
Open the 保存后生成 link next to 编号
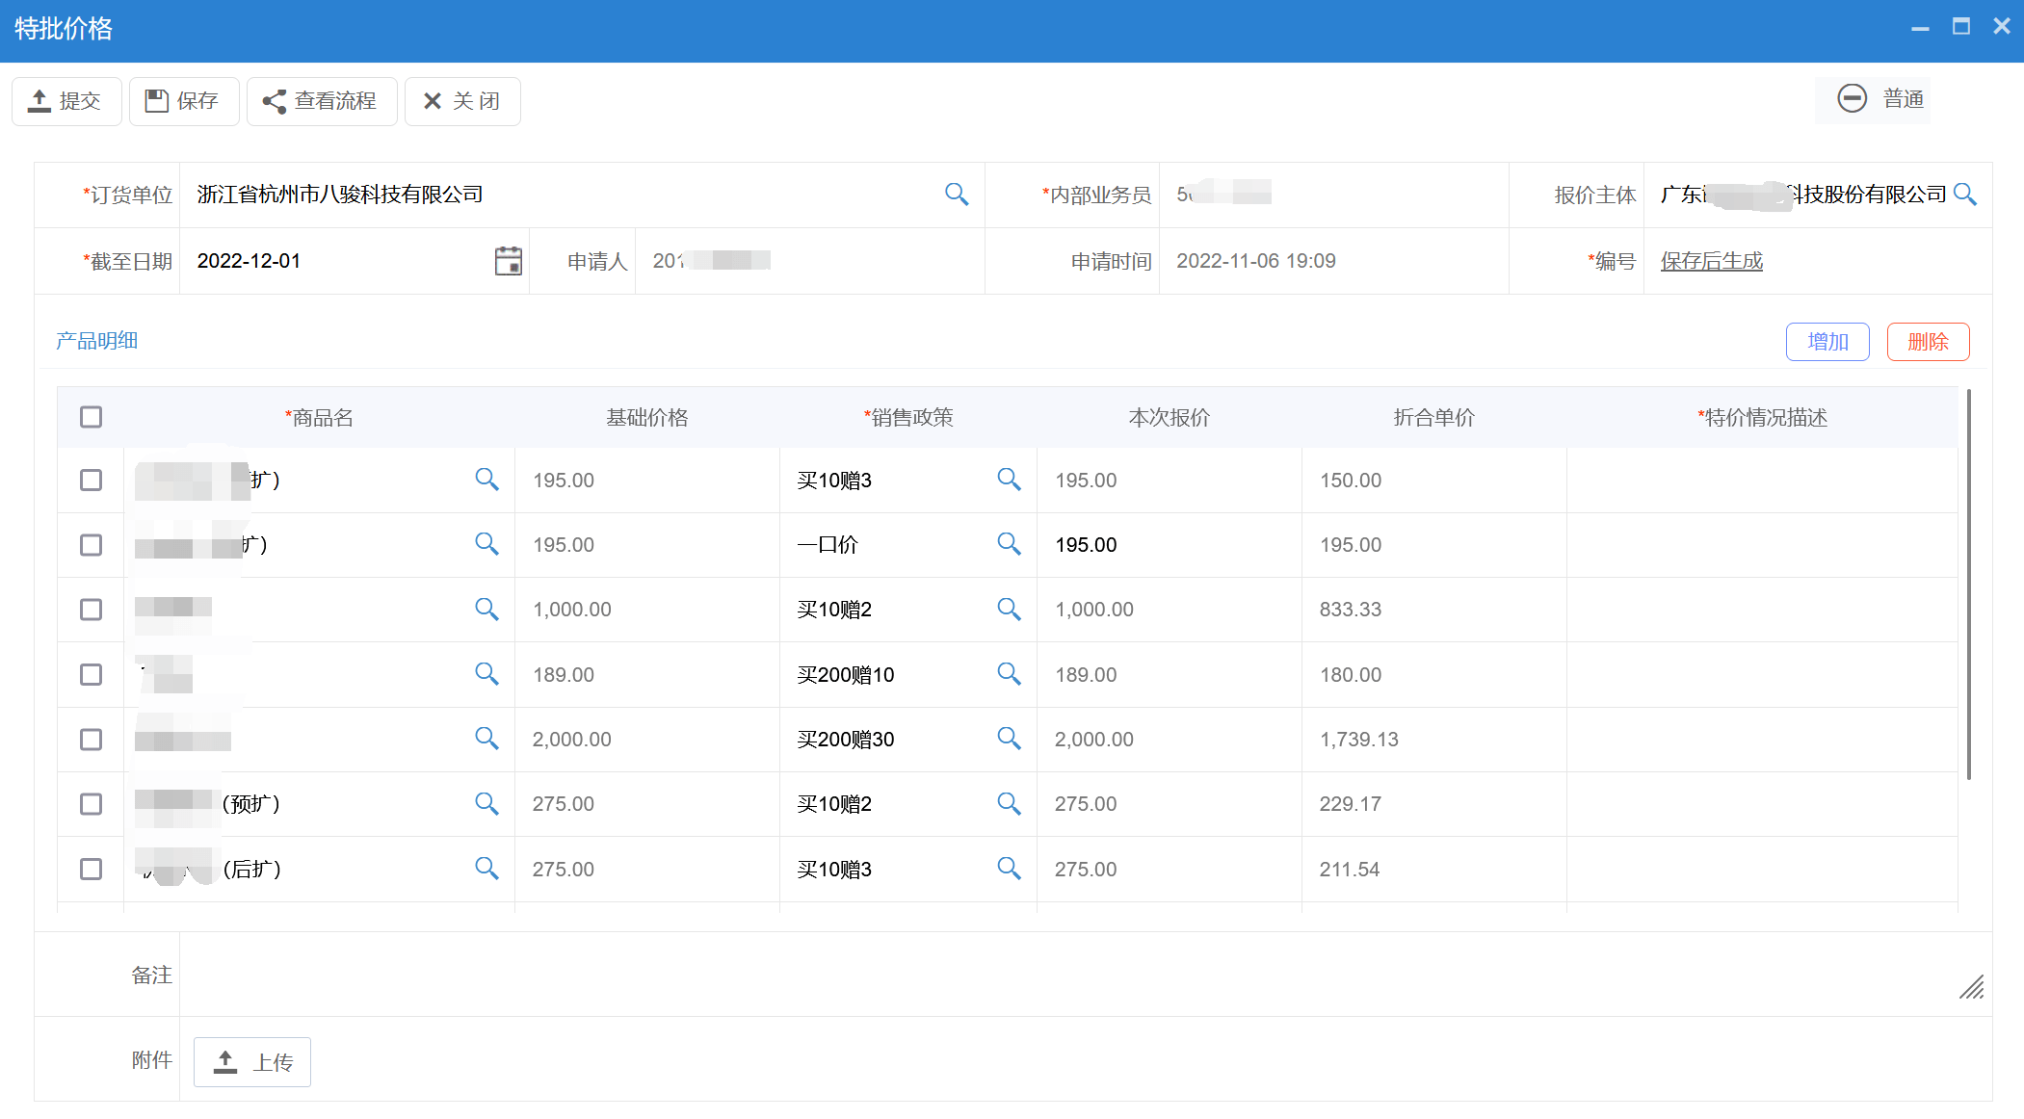[1711, 260]
